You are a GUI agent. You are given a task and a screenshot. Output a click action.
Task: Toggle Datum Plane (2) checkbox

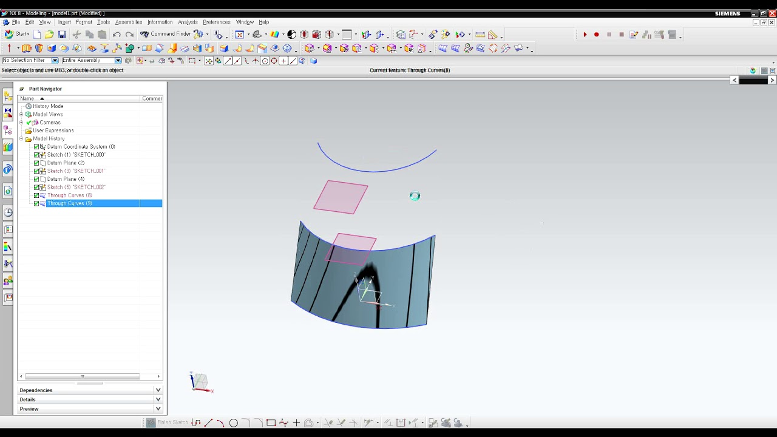point(36,163)
